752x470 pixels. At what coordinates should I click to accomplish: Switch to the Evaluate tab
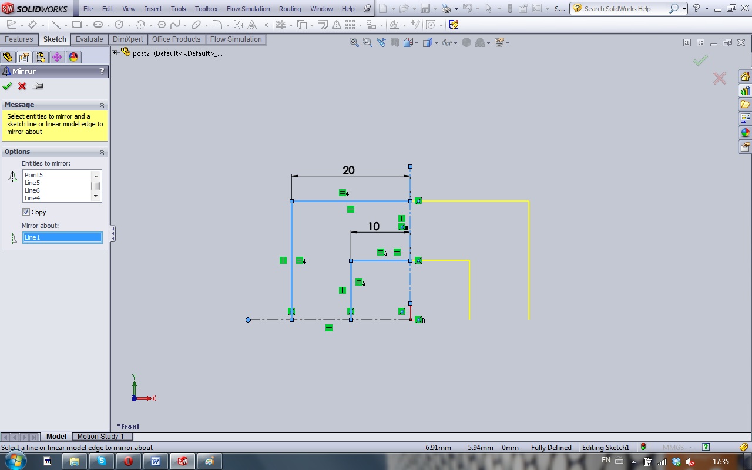point(89,39)
